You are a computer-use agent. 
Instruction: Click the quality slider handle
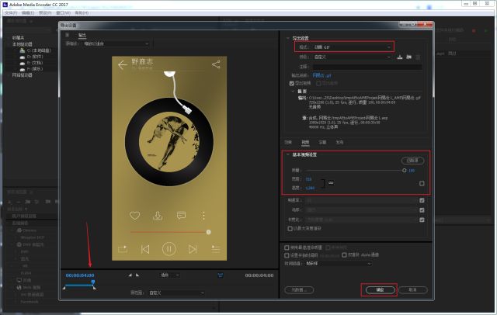404,171
